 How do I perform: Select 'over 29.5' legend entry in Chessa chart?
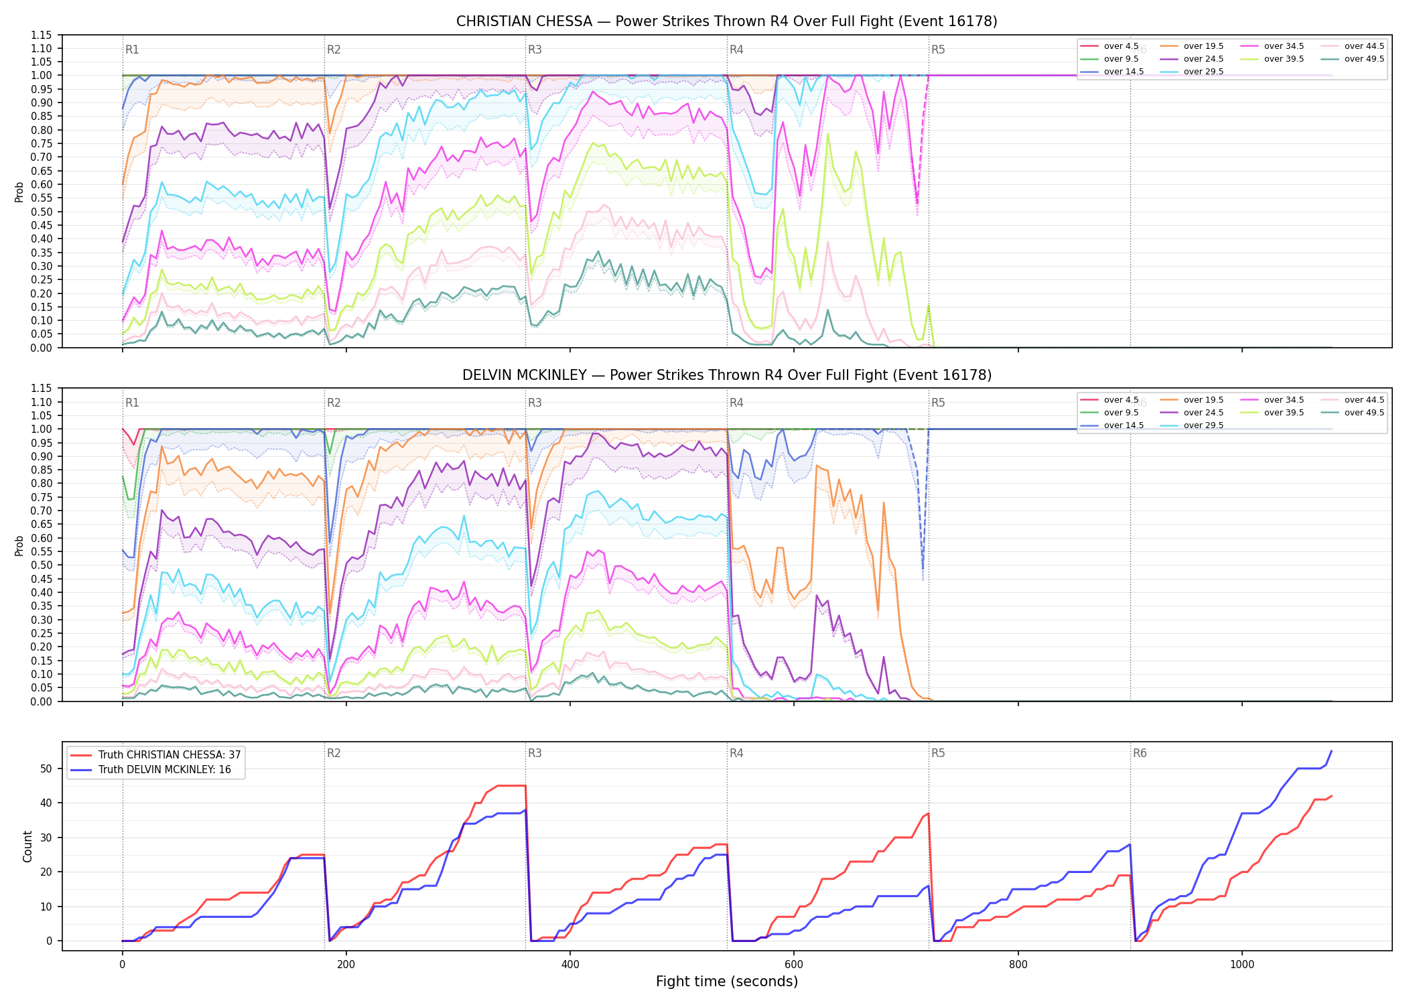(1192, 72)
